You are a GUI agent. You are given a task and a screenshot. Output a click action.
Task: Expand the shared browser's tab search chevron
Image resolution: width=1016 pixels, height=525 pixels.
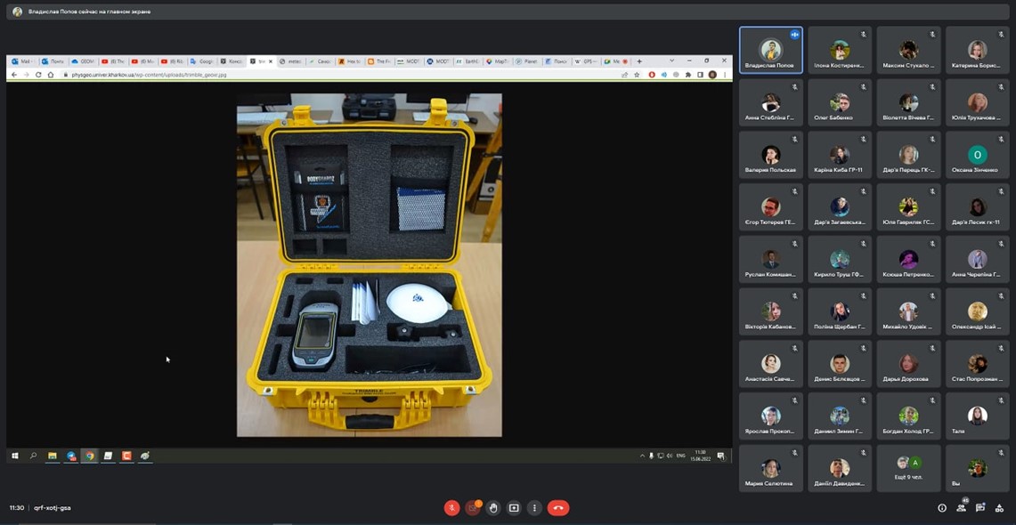(x=672, y=61)
